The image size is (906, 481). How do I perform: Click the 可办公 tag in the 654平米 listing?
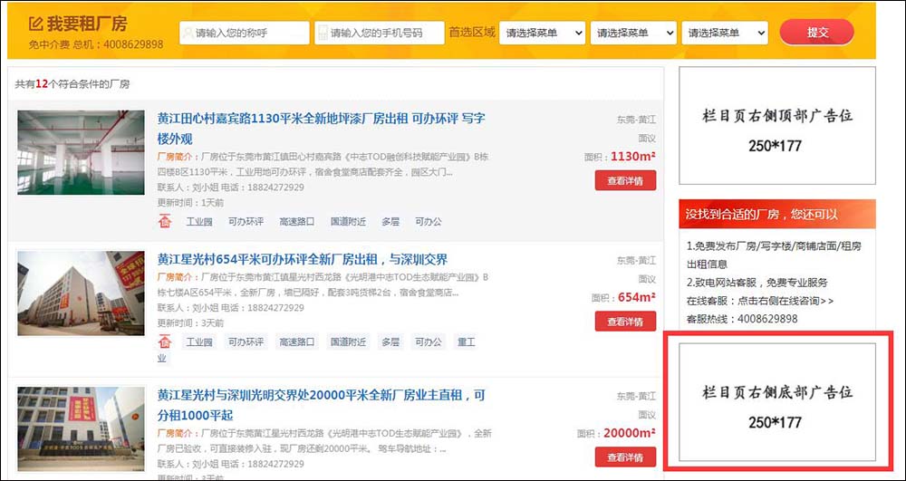[x=429, y=342]
